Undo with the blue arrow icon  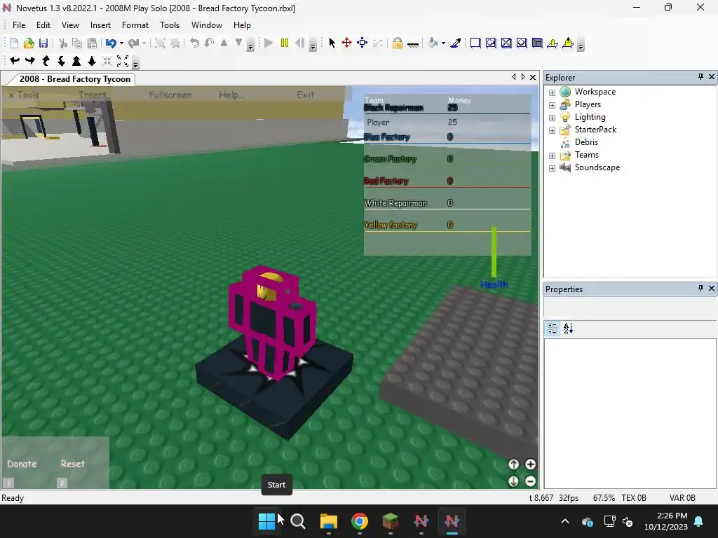coord(110,43)
